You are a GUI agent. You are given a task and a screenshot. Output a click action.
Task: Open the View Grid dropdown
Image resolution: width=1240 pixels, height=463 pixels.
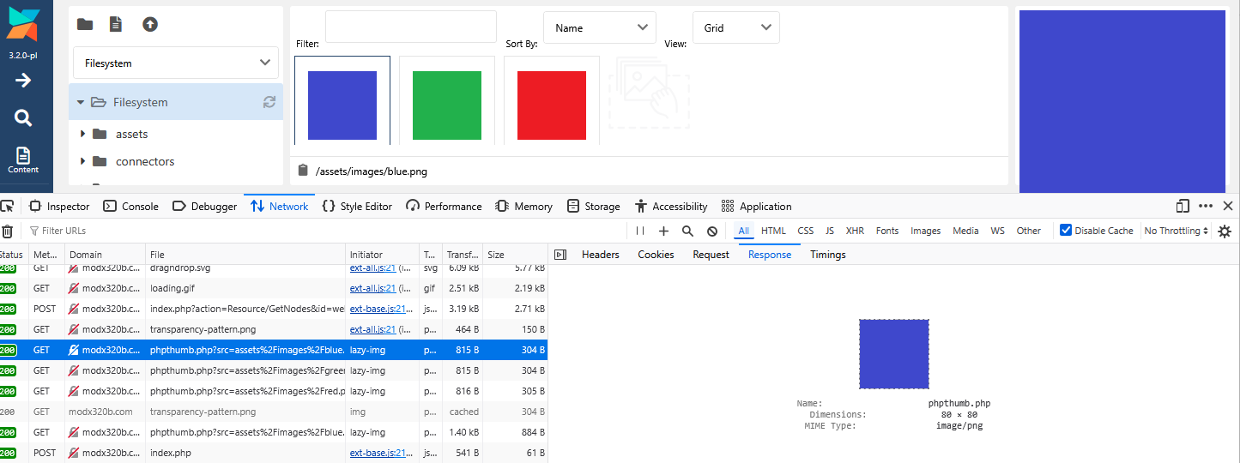point(736,28)
